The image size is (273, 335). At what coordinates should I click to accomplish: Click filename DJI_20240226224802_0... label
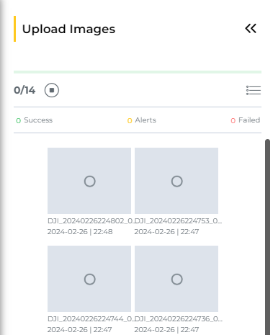click(x=91, y=220)
